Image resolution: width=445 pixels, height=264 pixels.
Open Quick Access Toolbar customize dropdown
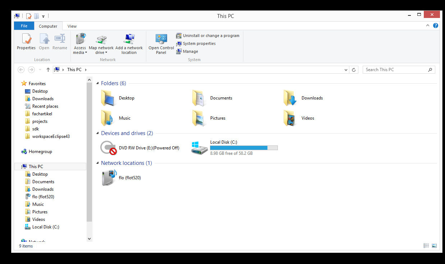point(43,16)
